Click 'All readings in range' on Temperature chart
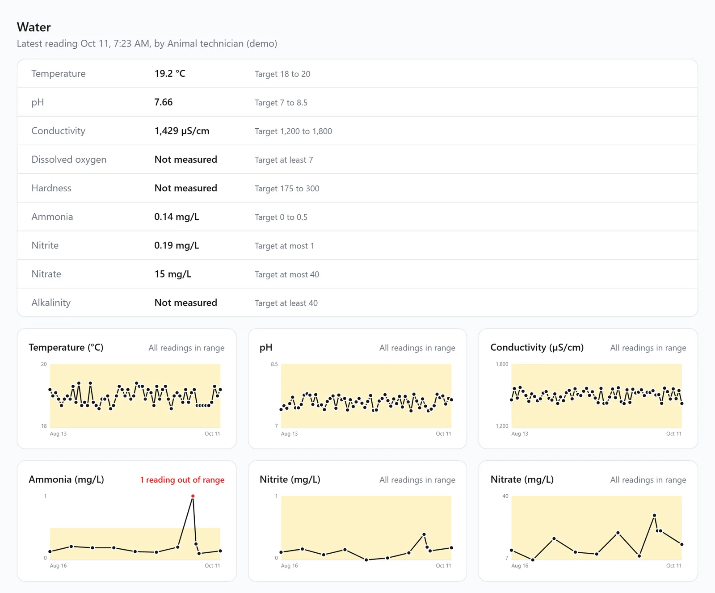The width and height of the screenshot is (715, 593). pos(186,348)
